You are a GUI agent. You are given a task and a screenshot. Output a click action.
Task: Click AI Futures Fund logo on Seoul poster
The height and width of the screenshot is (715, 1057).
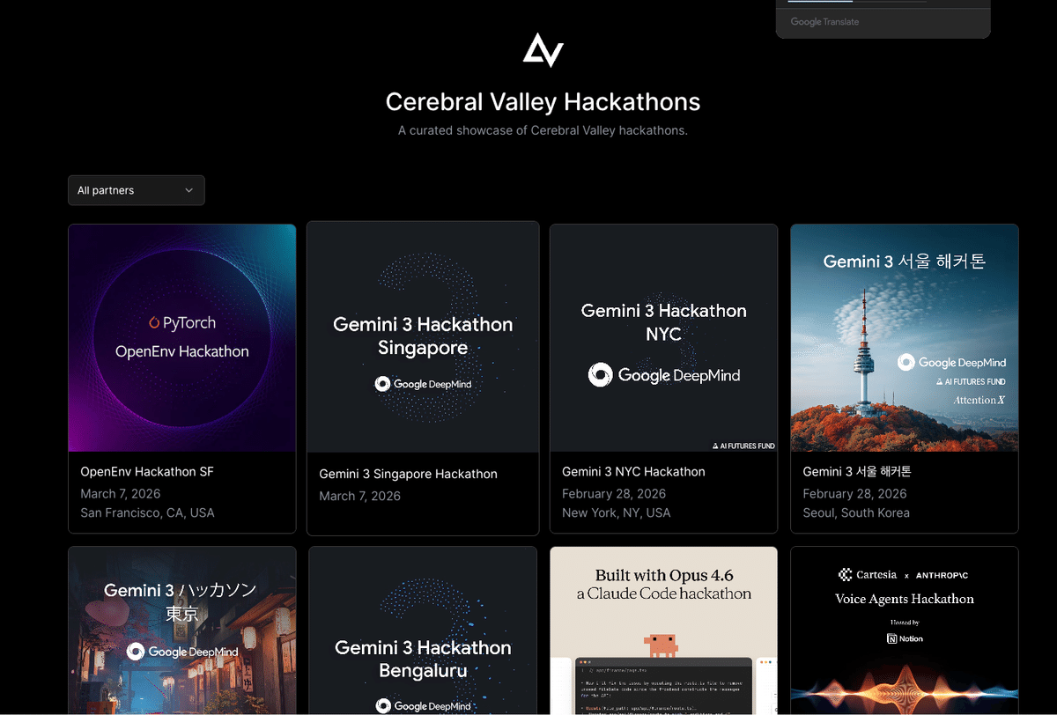click(x=970, y=382)
